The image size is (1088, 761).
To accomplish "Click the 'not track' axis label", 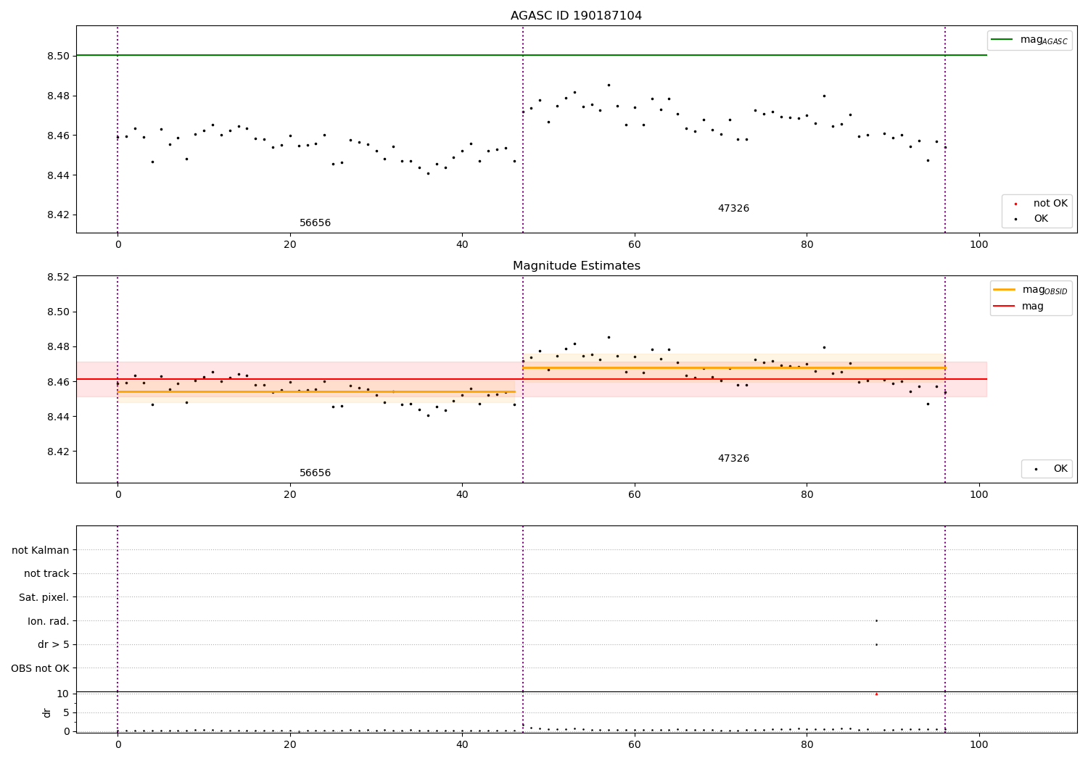I will [46, 573].
